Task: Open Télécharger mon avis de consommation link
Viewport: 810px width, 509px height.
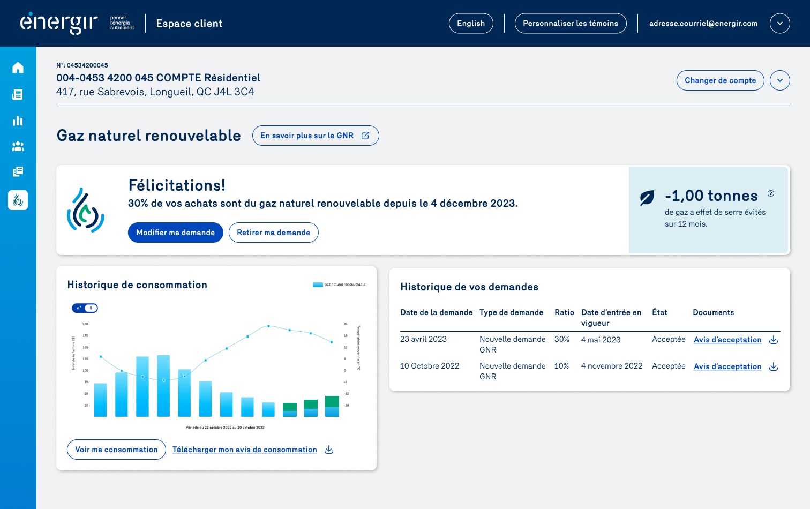Action: (x=245, y=450)
